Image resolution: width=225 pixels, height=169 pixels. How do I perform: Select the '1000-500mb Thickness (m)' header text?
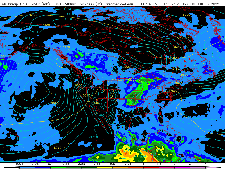click(78, 4)
